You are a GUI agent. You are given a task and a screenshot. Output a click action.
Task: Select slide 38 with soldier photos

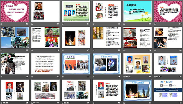[45, 90]
